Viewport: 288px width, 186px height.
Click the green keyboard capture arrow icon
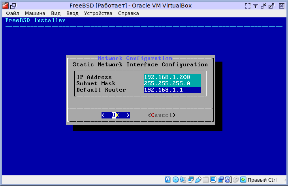pyautogui.click(x=243, y=180)
